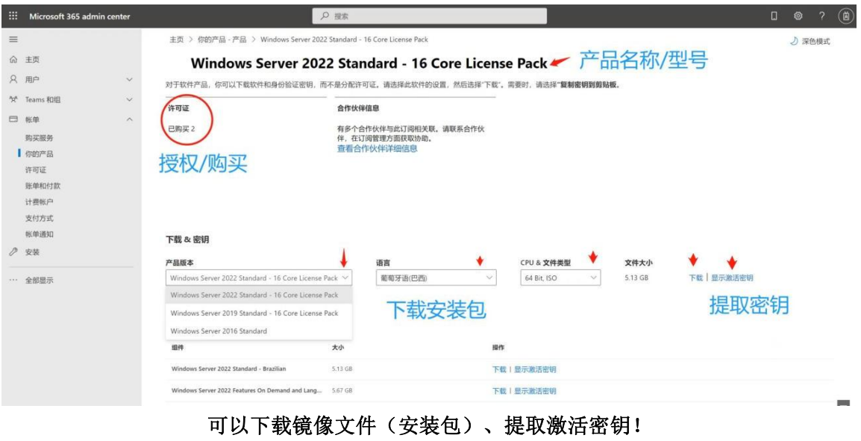Screen dimensions: 861x441
Task: Select Windows Server 2016 Standard option
Action: tap(259, 331)
